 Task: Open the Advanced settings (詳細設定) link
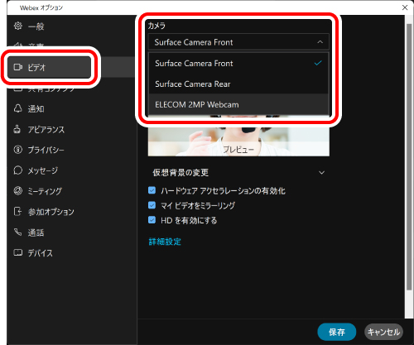pos(165,242)
